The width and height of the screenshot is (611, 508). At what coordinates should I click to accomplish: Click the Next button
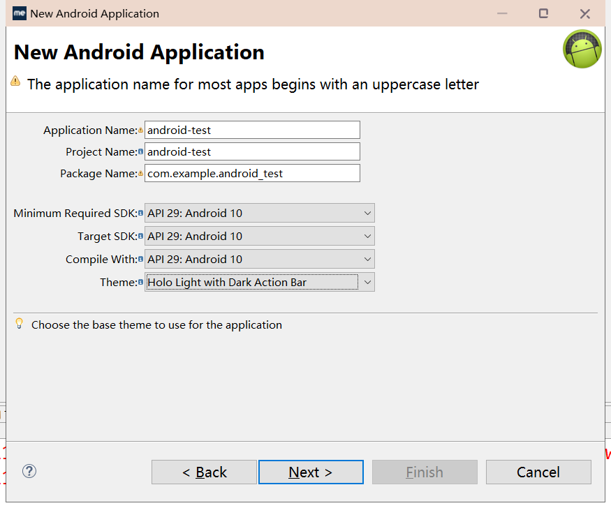point(311,472)
